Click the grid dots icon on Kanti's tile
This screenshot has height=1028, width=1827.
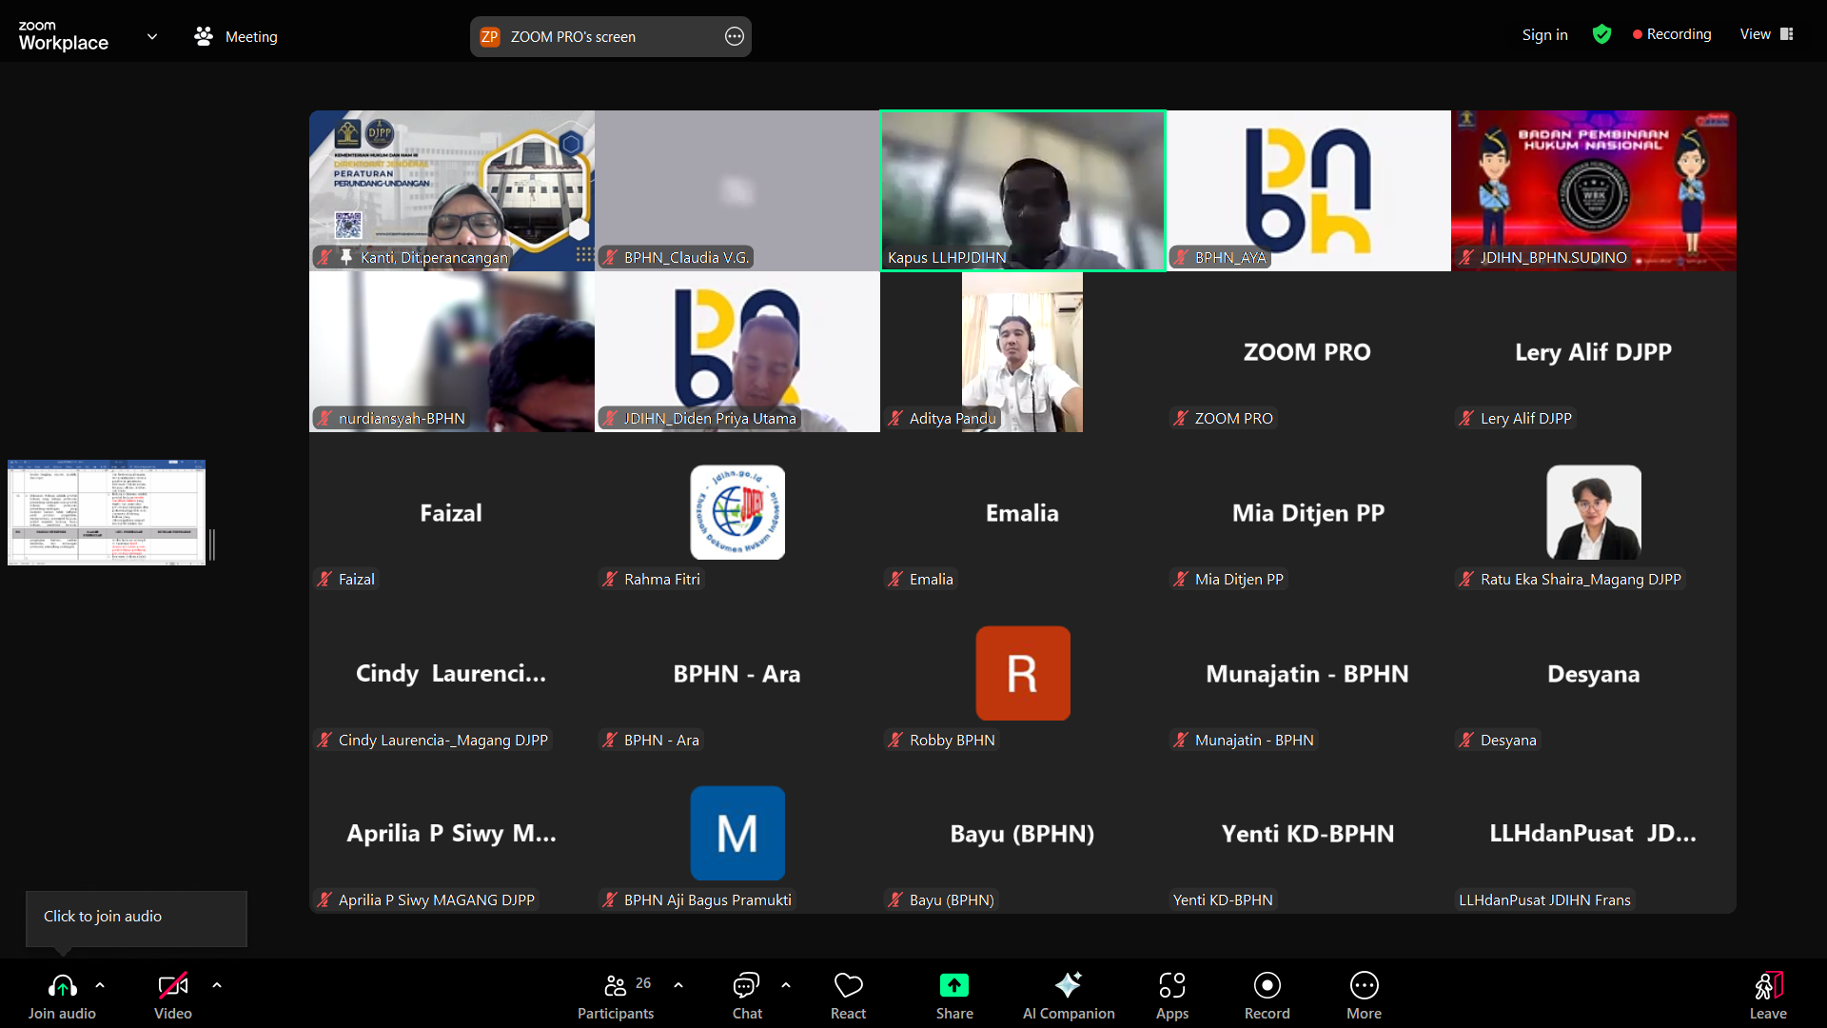point(583,255)
